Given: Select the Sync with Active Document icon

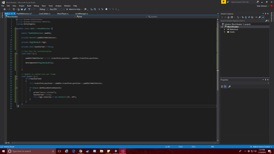Looking at the screenshot, I should 243,17.
